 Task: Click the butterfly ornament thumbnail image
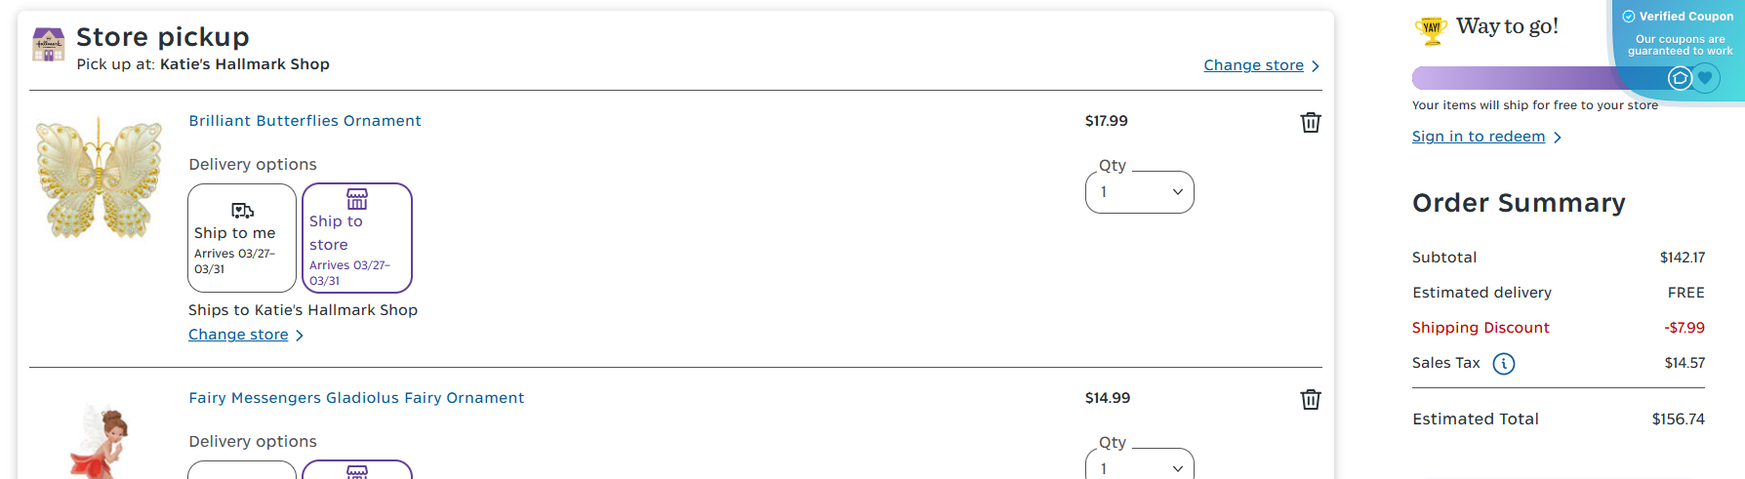pyautogui.click(x=99, y=178)
